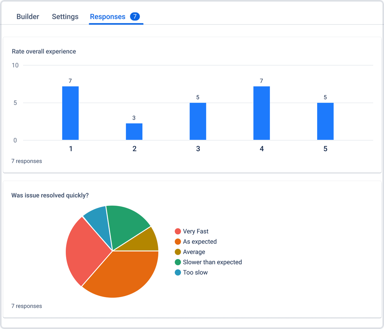The height and width of the screenshot is (329, 384).
Task: Click the responses count badge showing 7
Action: click(x=135, y=17)
